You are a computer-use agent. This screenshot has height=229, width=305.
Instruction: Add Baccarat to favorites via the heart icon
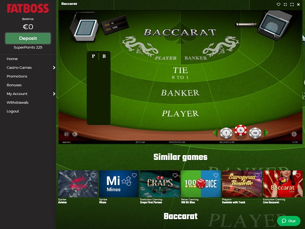pos(279,4)
